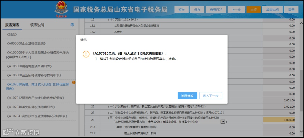Click the orange notification badge beside A107010

[x=74, y=83]
